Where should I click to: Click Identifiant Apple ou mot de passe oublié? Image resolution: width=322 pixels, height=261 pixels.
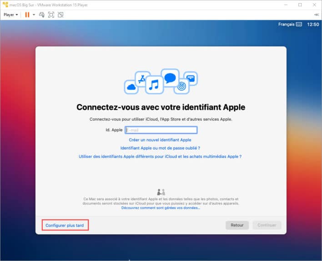[x=160, y=148]
